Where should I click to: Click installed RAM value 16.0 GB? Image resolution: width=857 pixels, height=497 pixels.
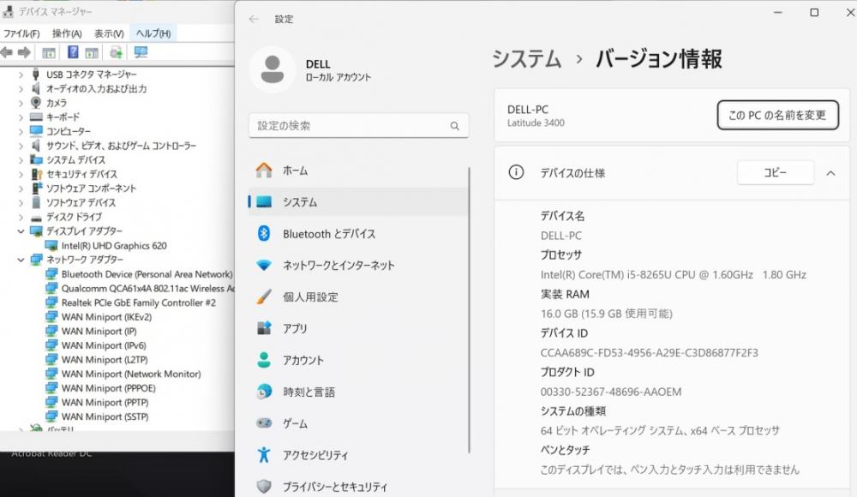[x=606, y=314]
